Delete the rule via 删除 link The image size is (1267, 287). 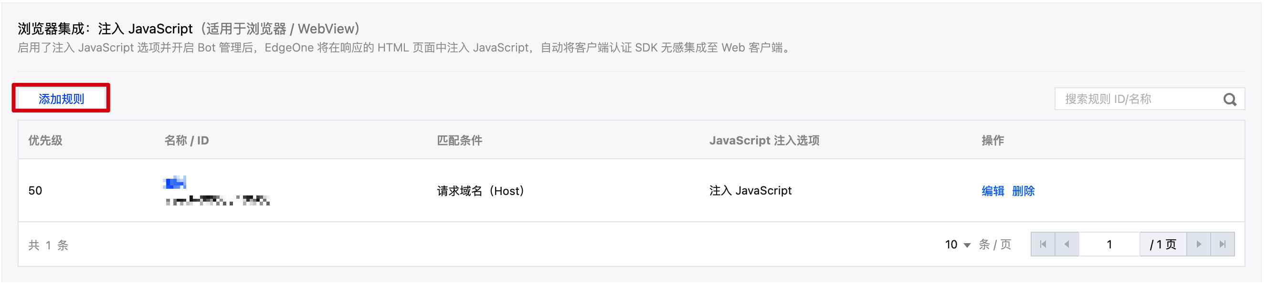[x=1023, y=191]
